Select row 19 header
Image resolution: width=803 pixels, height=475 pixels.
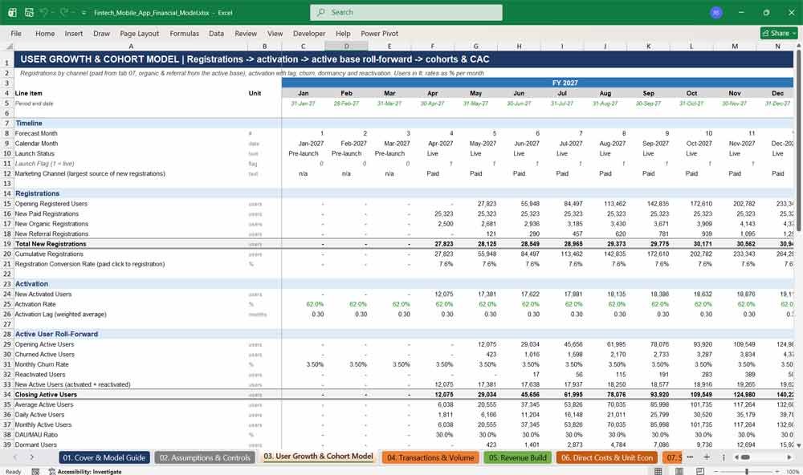pos(7,244)
